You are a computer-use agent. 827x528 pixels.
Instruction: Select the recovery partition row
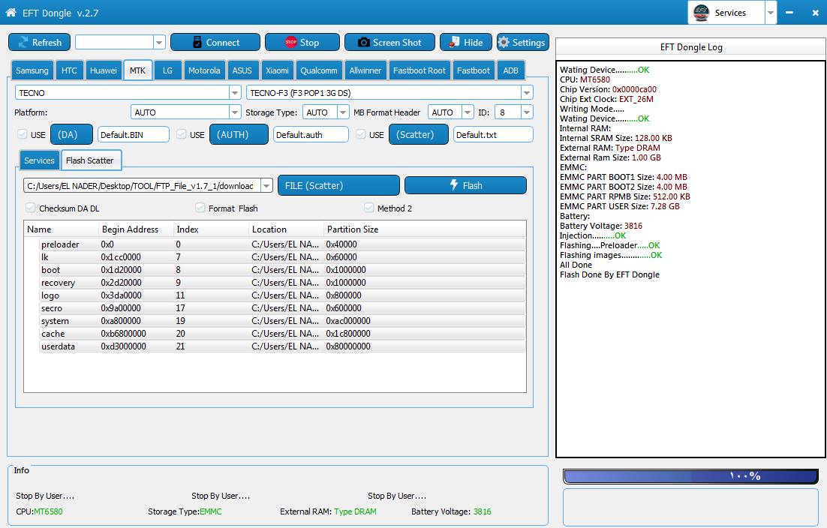(282, 283)
